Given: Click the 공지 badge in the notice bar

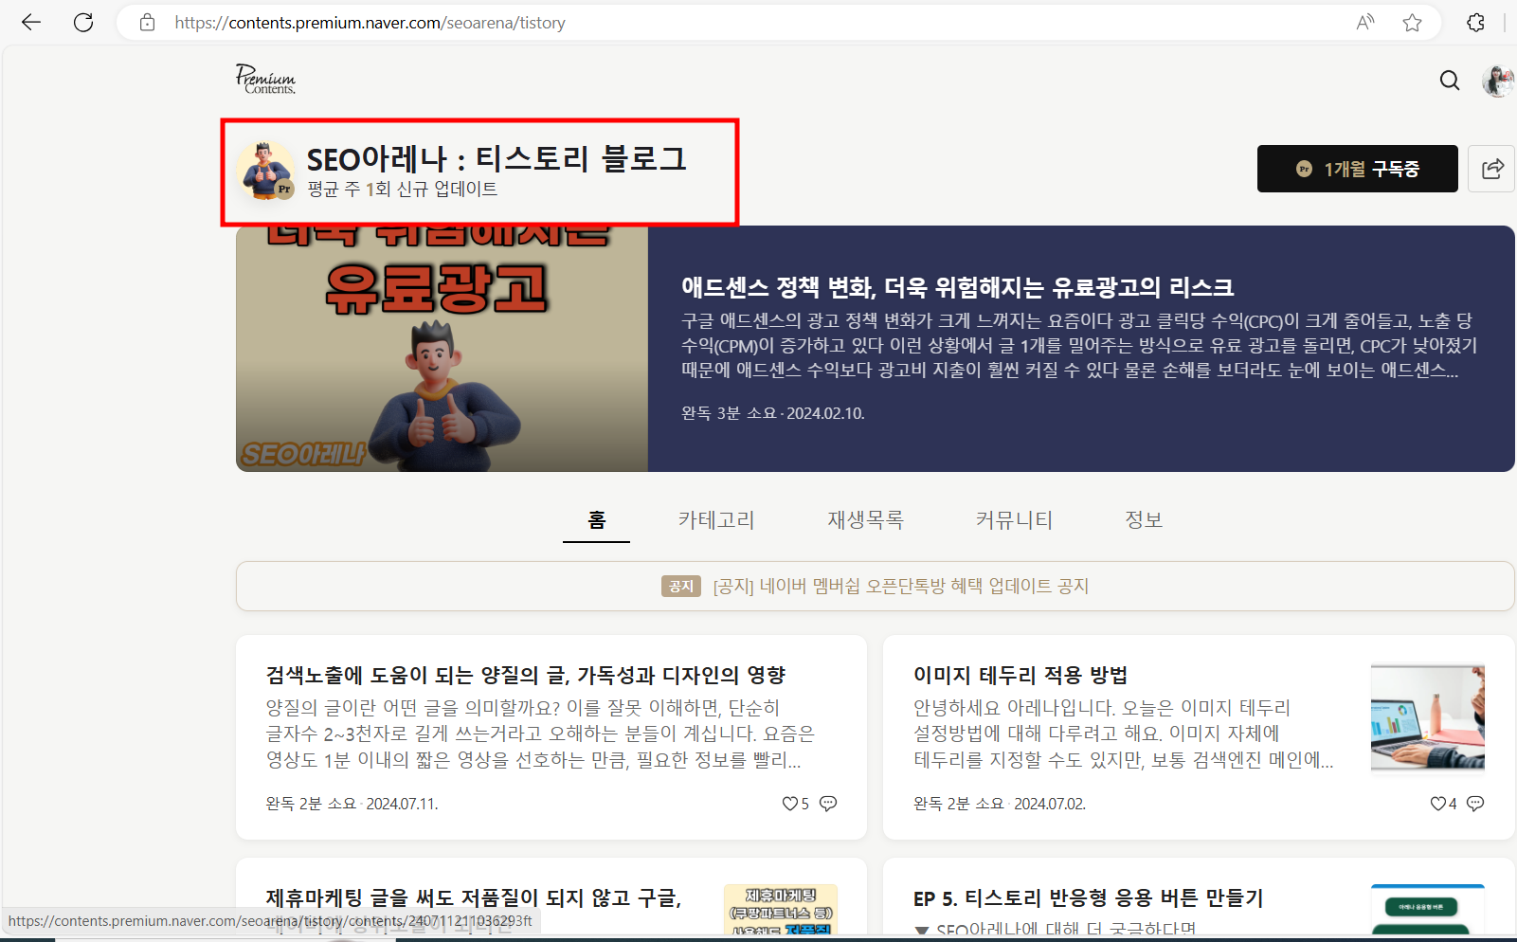Looking at the screenshot, I should (x=681, y=586).
